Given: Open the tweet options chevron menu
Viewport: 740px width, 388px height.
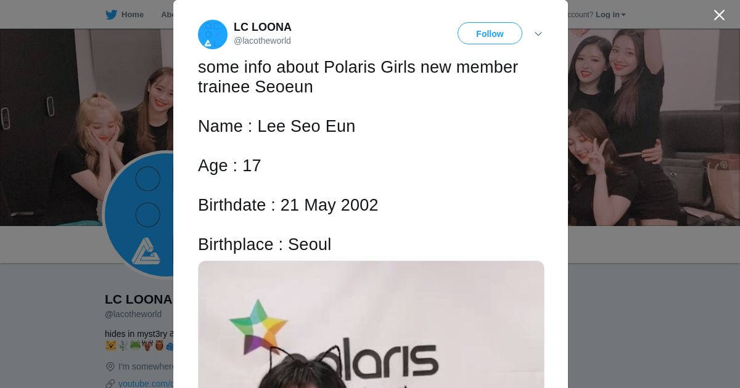Looking at the screenshot, I should coord(538,34).
